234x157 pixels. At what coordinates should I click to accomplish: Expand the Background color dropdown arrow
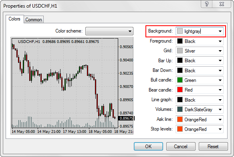[220, 31]
